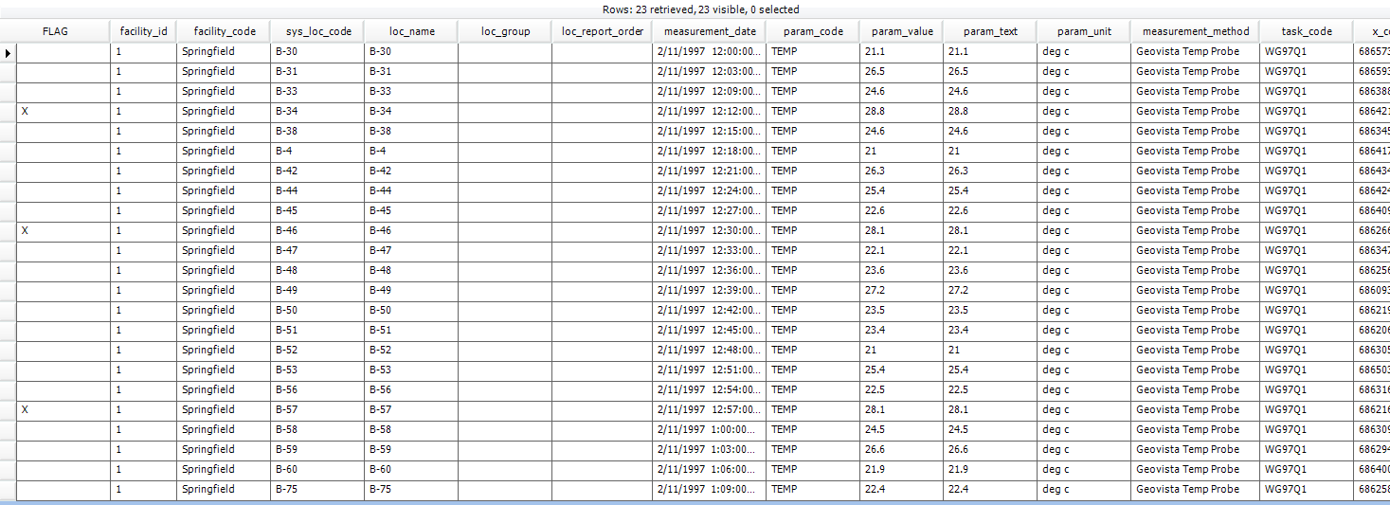Select the B-60 cell in loc_name column
The height and width of the screenshot is (505, 1390).
410,470
